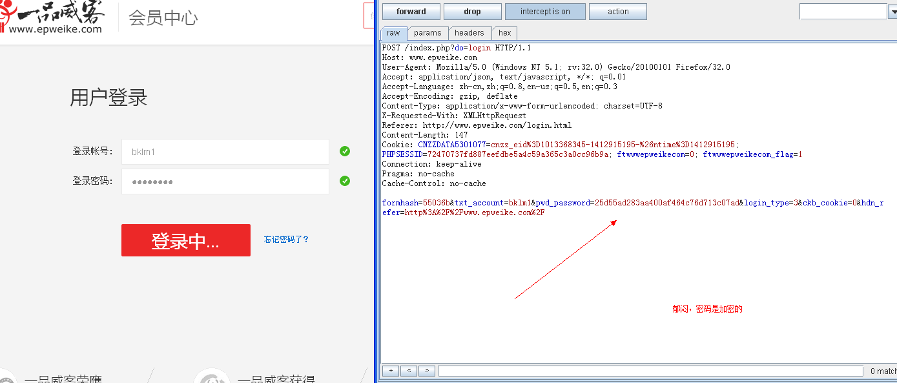Open the 忘记密码了? link

pyautogui.click(x=287, y=240)
